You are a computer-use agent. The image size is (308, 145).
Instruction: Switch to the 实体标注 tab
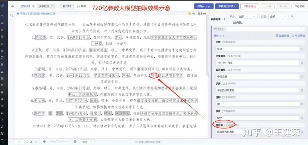27,6
